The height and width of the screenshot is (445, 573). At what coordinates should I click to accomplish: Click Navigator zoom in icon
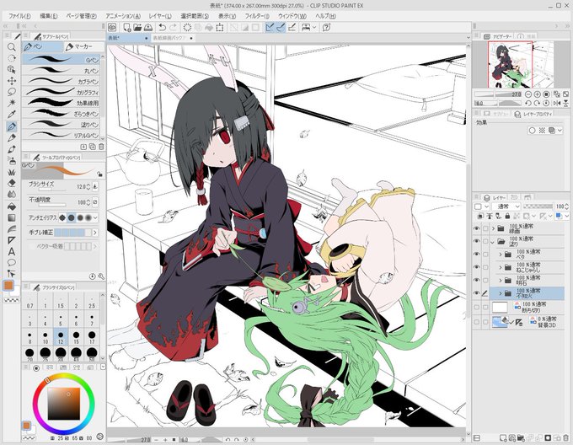(x=538, y=94)
